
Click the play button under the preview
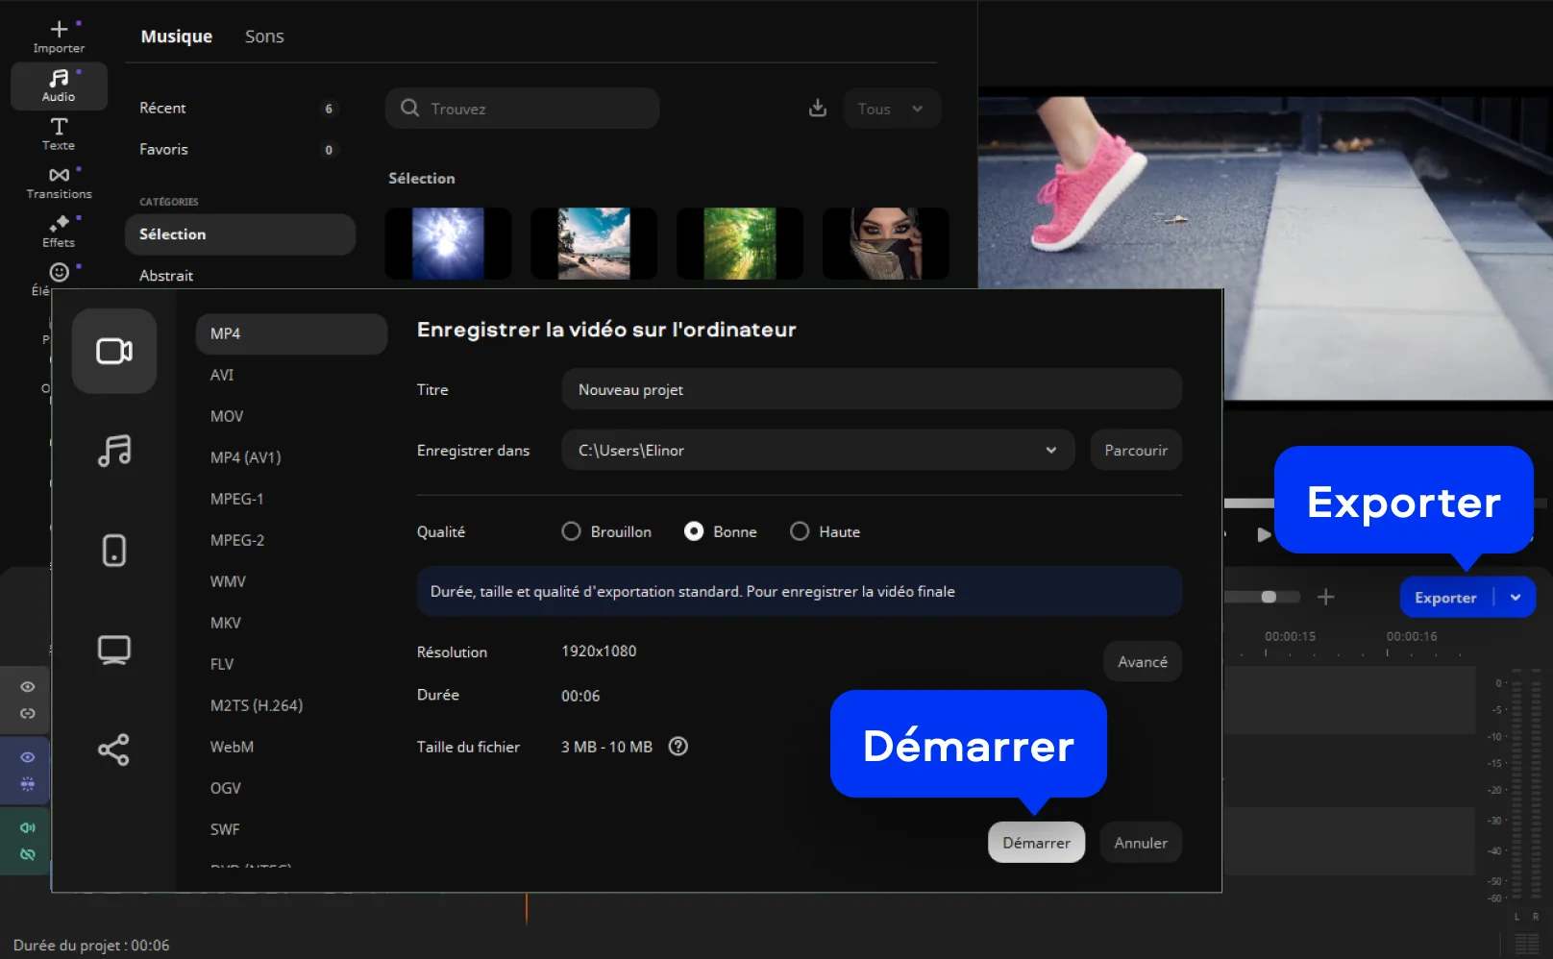[1264, 534]
